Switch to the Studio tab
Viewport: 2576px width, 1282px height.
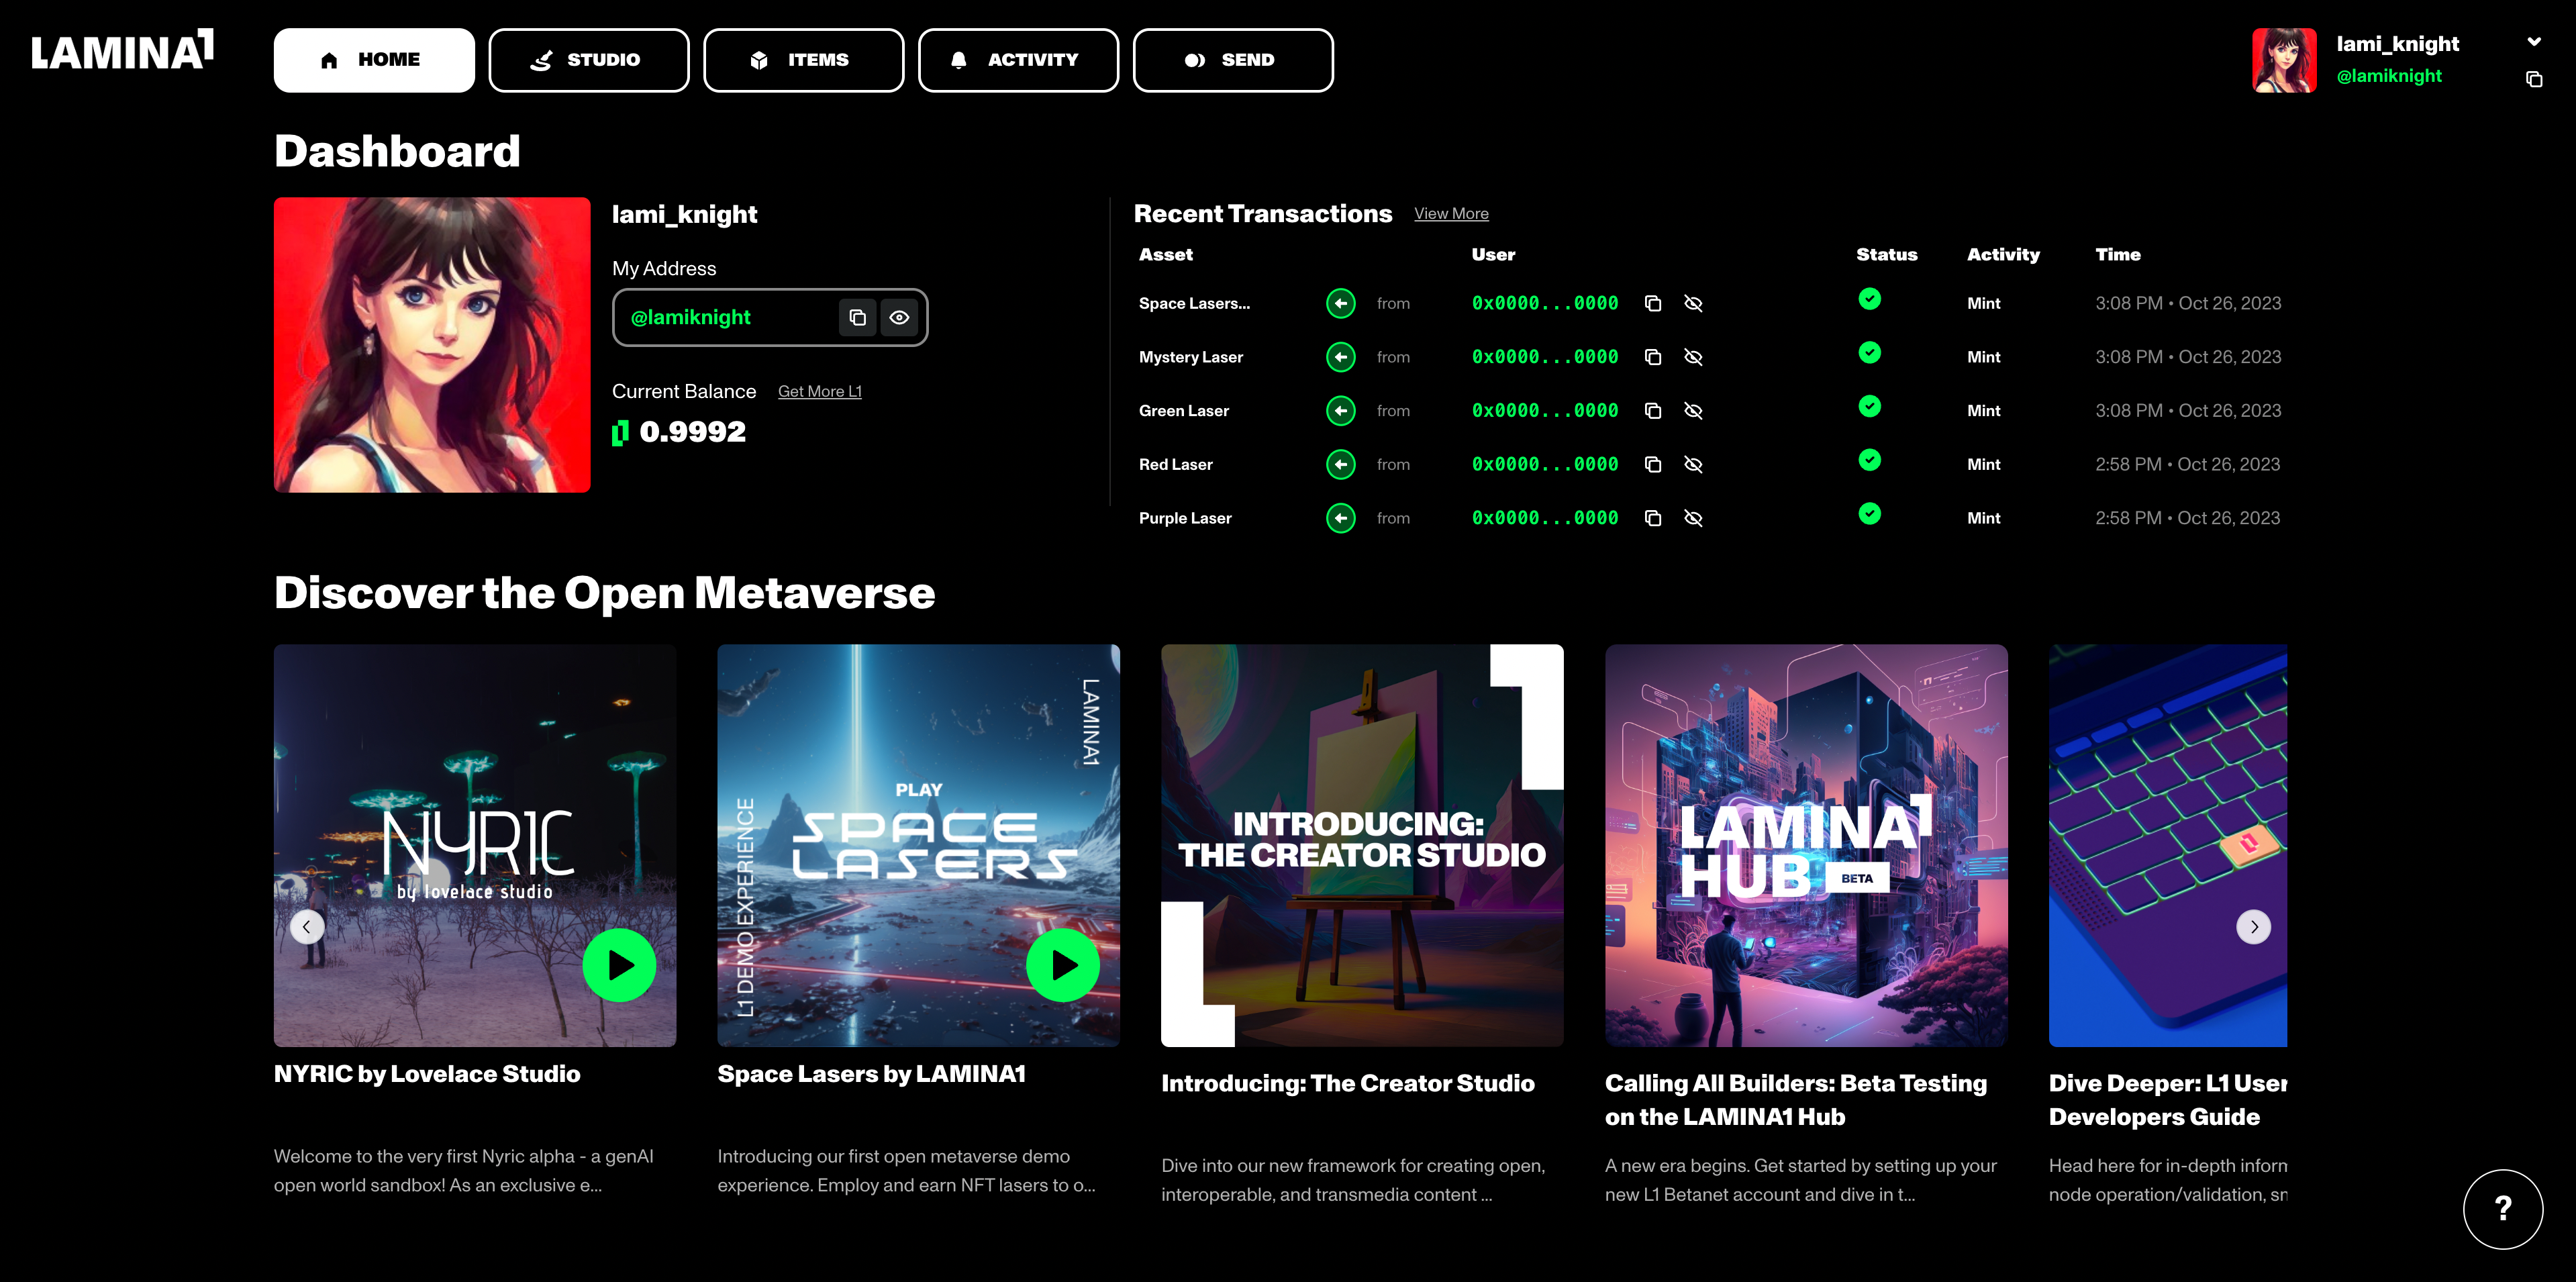click(x=589, y=60)
